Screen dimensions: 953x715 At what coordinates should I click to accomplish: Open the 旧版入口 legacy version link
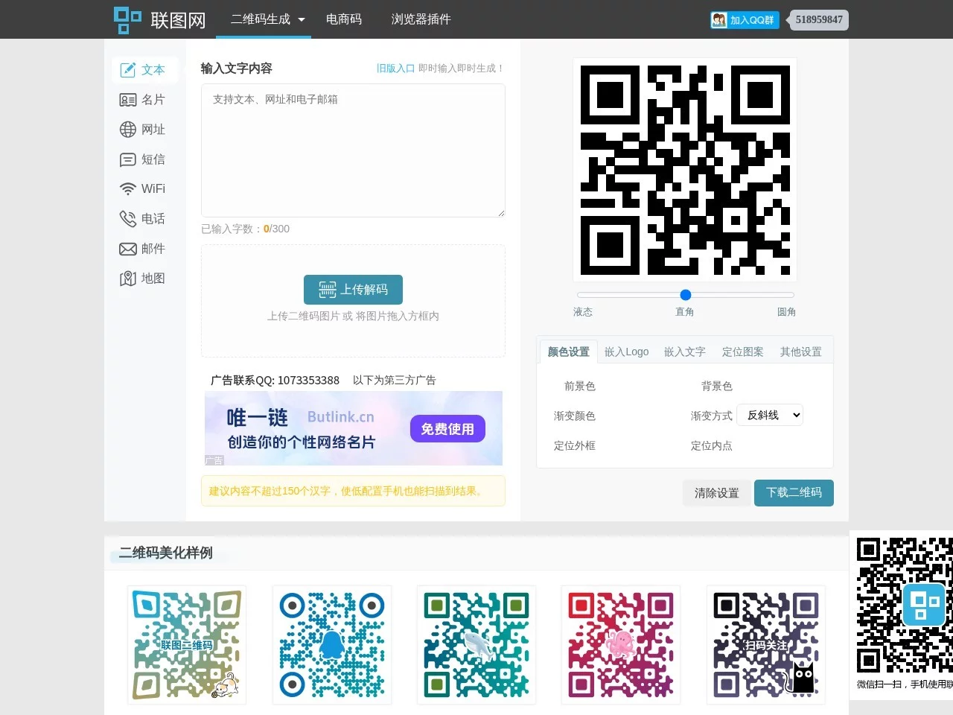coord(395,68)
